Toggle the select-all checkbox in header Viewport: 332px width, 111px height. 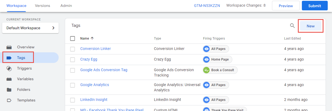pyautogui.click(x=73, y=39)
